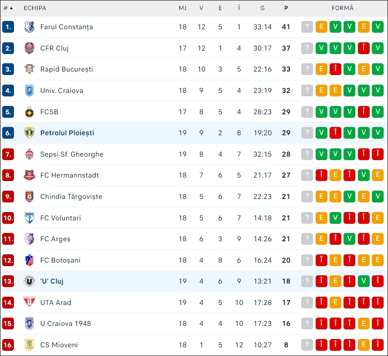Click the CFR Cluj team logo
Screen dimensions: 388x356
pos(29,48)
